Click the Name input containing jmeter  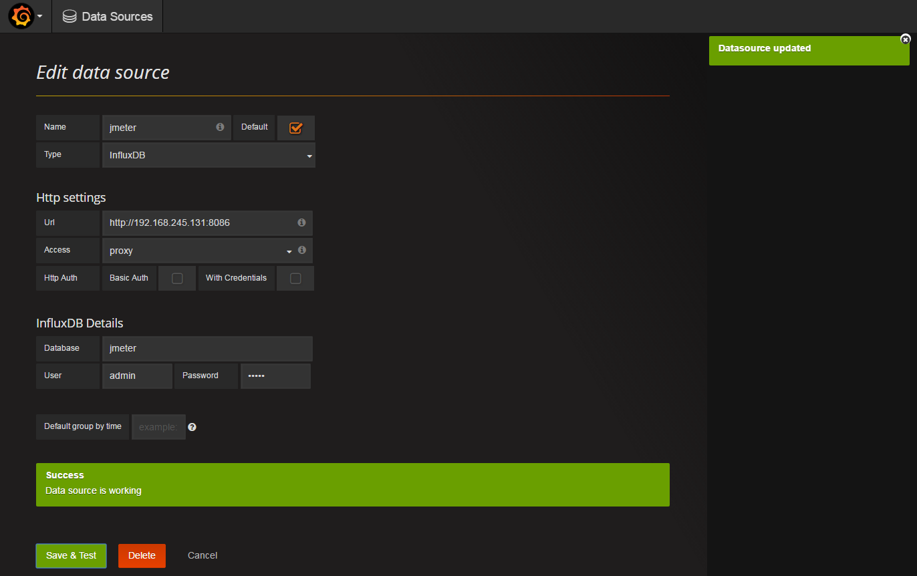[x=166, y=128]
